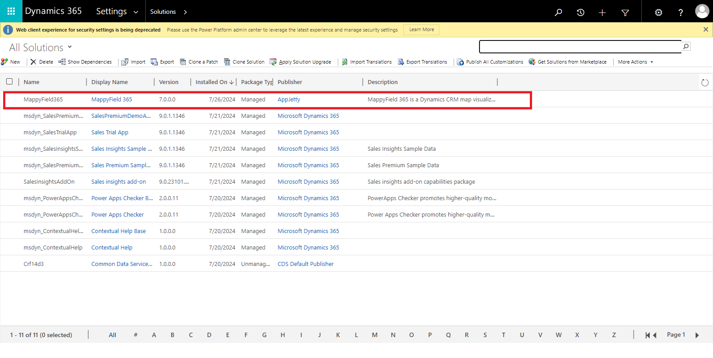This screenshot has height=358, width=713.
Task: Click Dynamics 365 home title
Action: point(53,11)
